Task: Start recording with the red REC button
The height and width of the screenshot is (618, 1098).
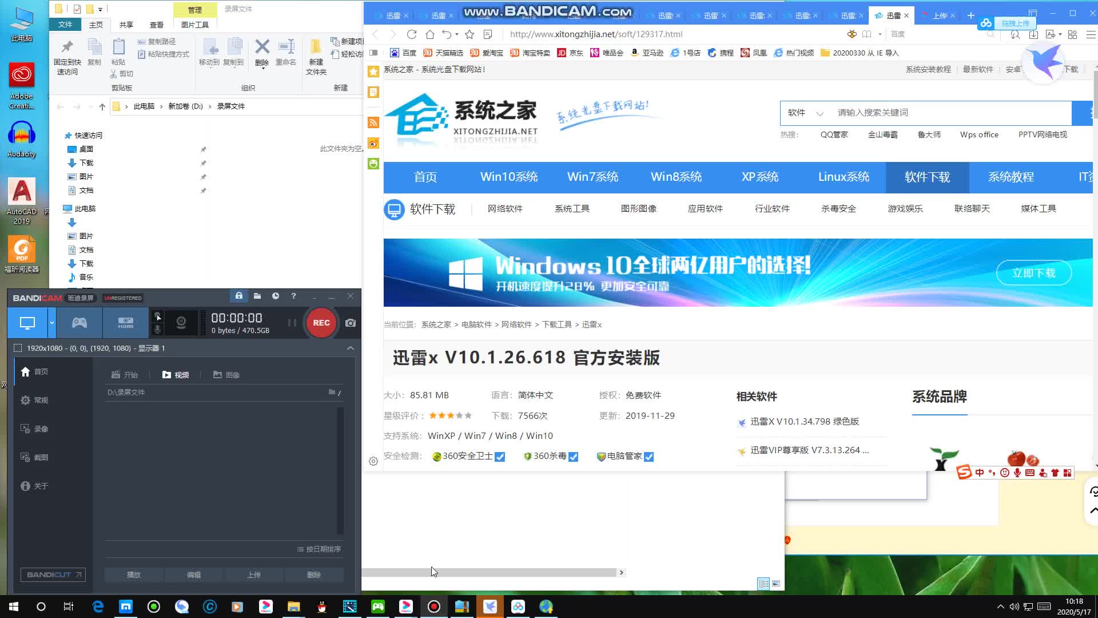Action: 321,323
